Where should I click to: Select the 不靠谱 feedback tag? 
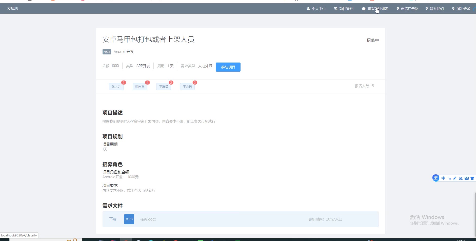pos(164,87)
